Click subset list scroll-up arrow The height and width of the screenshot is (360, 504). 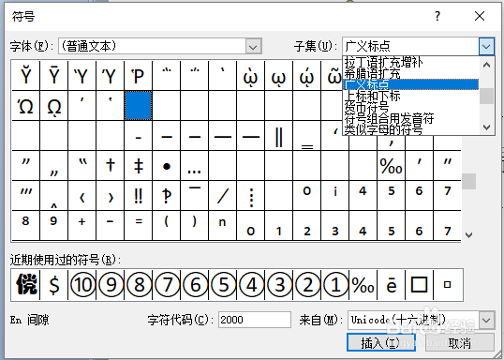(486, 65)
